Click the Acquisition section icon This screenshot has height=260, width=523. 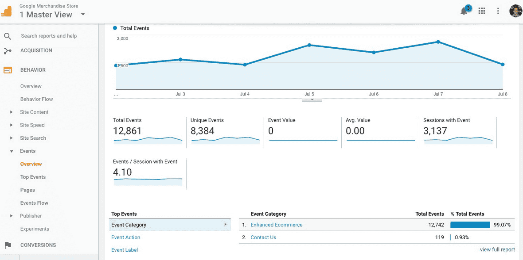click(8, 51)
